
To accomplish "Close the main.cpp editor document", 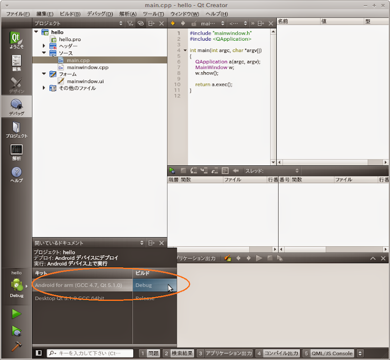I will pos(271,23).
